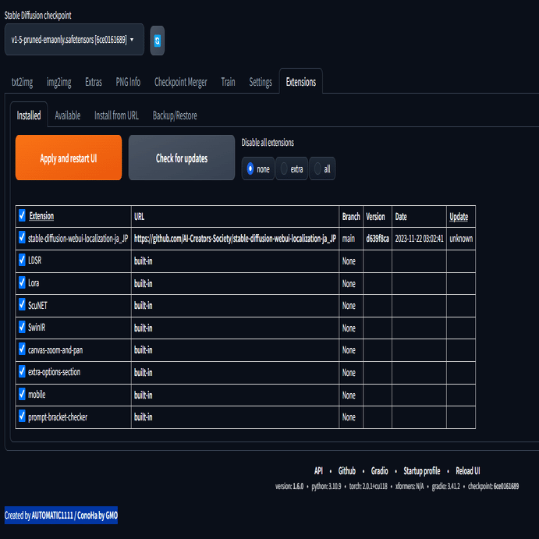Click the checkpoint 6ce0161689 footer text

coord(493,487)
